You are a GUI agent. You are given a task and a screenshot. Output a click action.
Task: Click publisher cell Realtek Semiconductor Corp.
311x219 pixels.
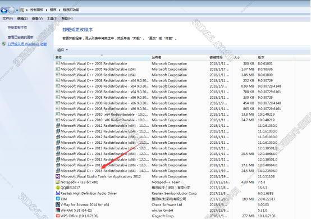tap(175, 193)
